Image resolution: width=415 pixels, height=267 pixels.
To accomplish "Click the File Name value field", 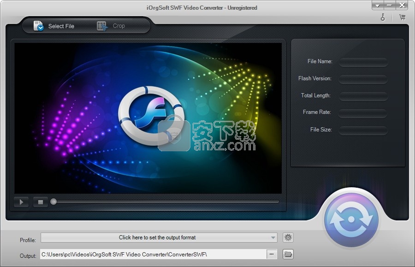I will pyautogui.click(x=363, y=62).
